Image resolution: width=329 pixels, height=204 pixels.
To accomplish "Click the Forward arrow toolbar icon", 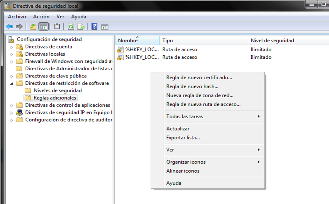I will pyautogui.click(x=19, y=27).
